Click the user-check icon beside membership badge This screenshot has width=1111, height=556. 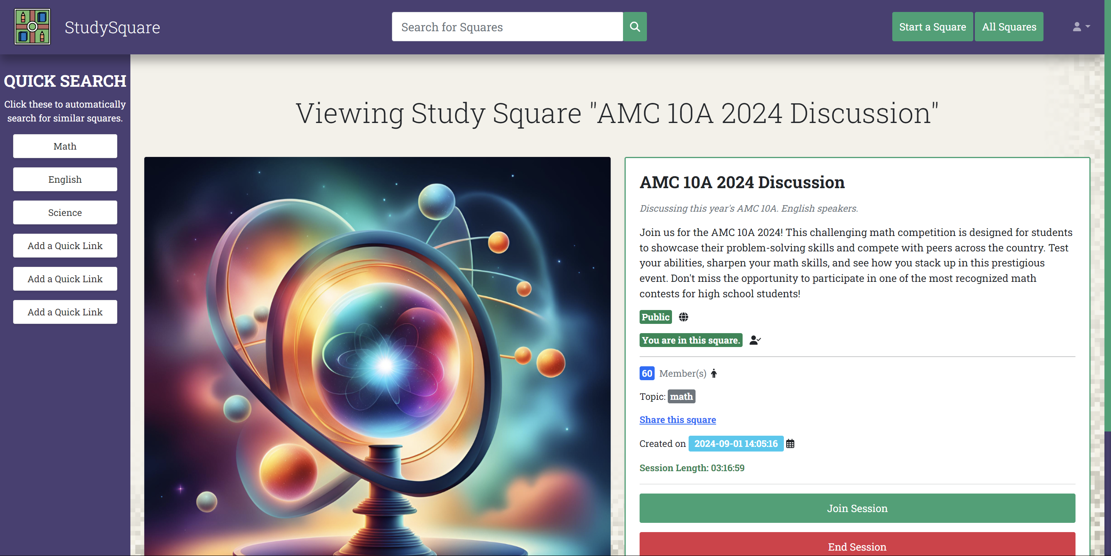[755, 340]
